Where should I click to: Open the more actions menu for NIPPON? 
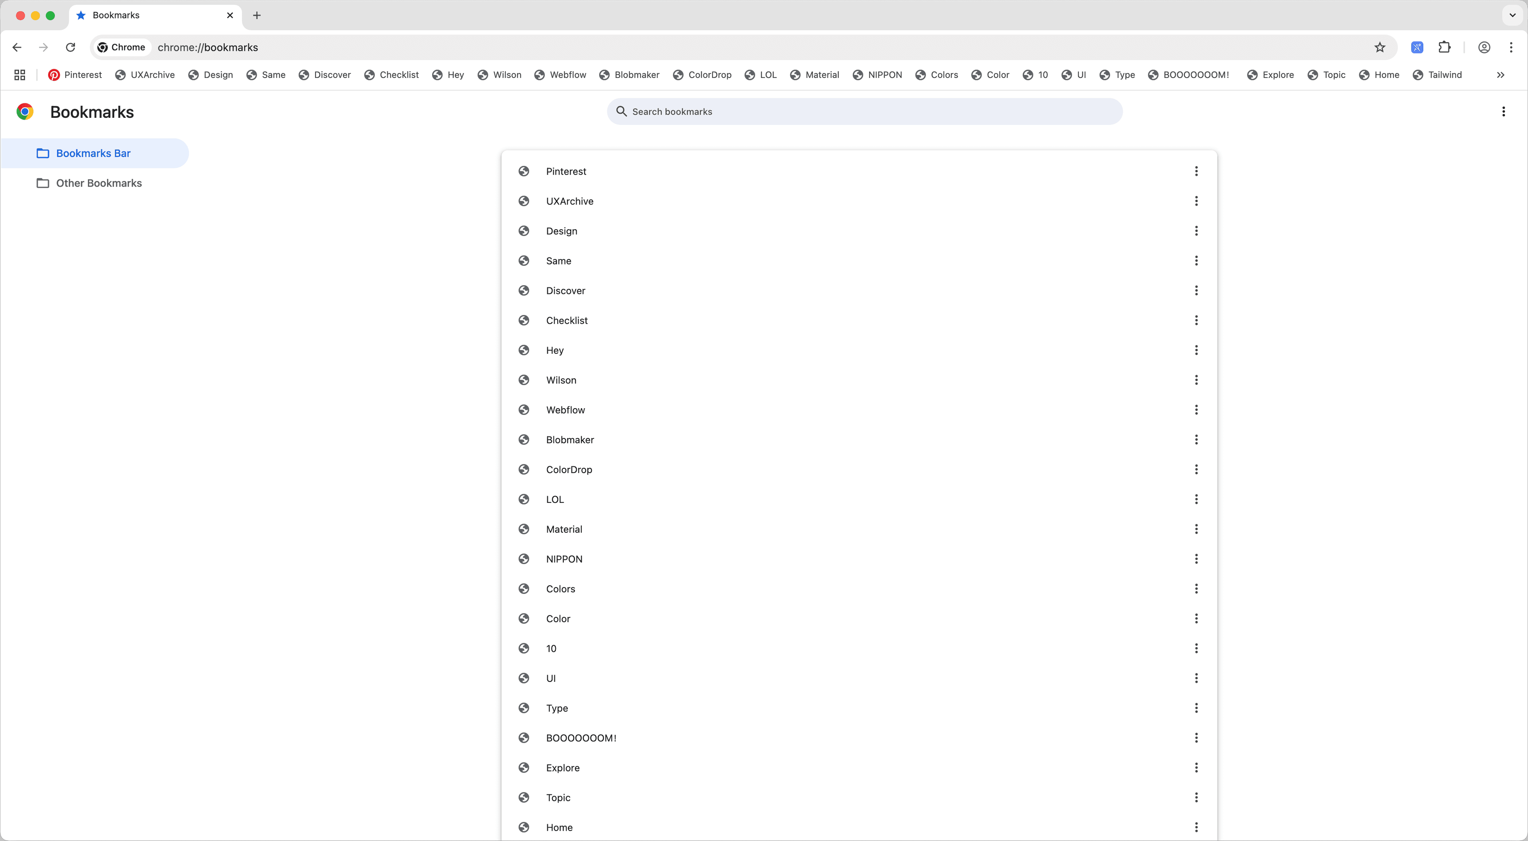point(1196,559)
